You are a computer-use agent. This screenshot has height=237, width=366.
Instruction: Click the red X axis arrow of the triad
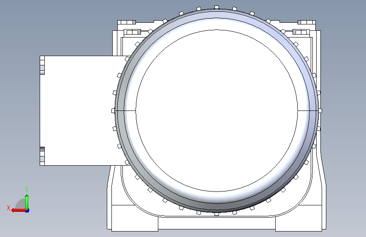pyautogui.click(x=19, y=210)
